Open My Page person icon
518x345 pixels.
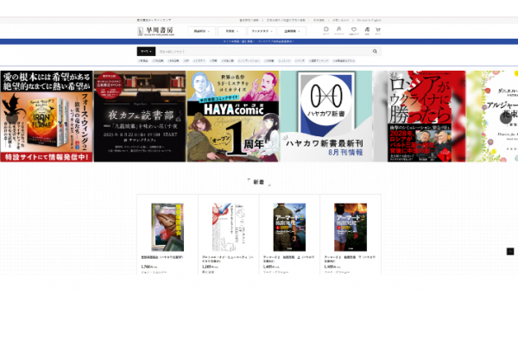[339, 30]
